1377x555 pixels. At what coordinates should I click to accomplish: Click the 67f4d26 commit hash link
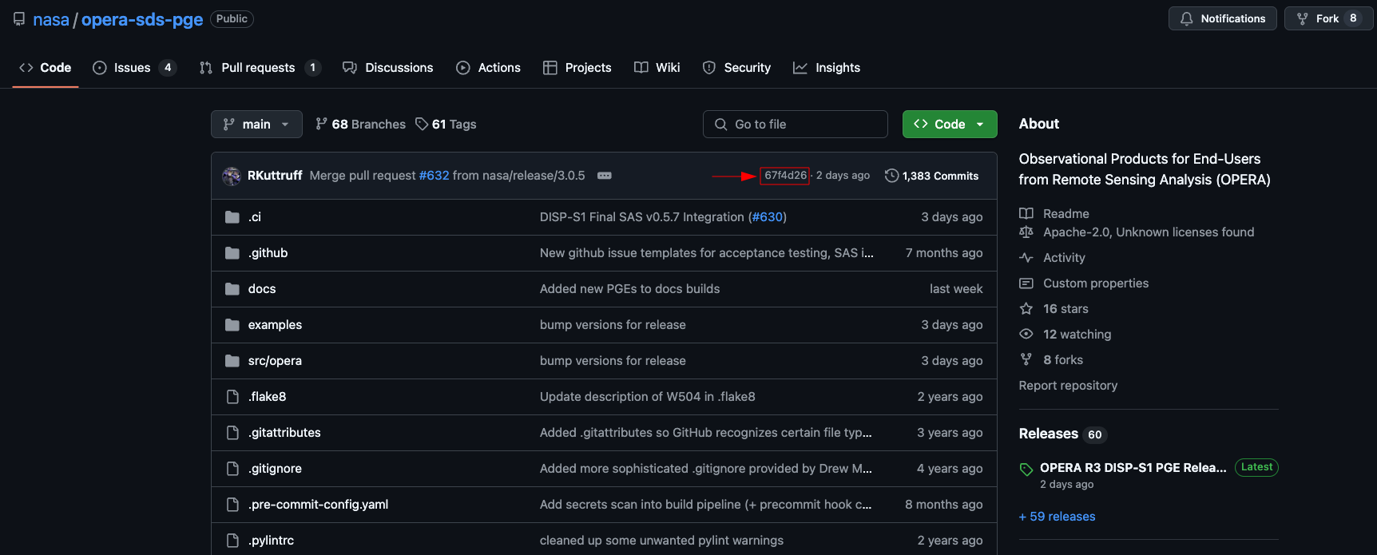785,176
